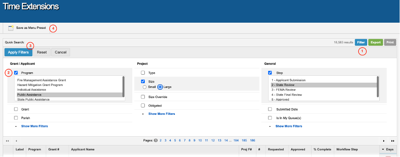Sort by % Complete column header
This screenshot has width=400, height=157.
click(323, 149)
